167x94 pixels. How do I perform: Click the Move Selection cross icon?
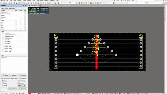(x=43, y=3)
